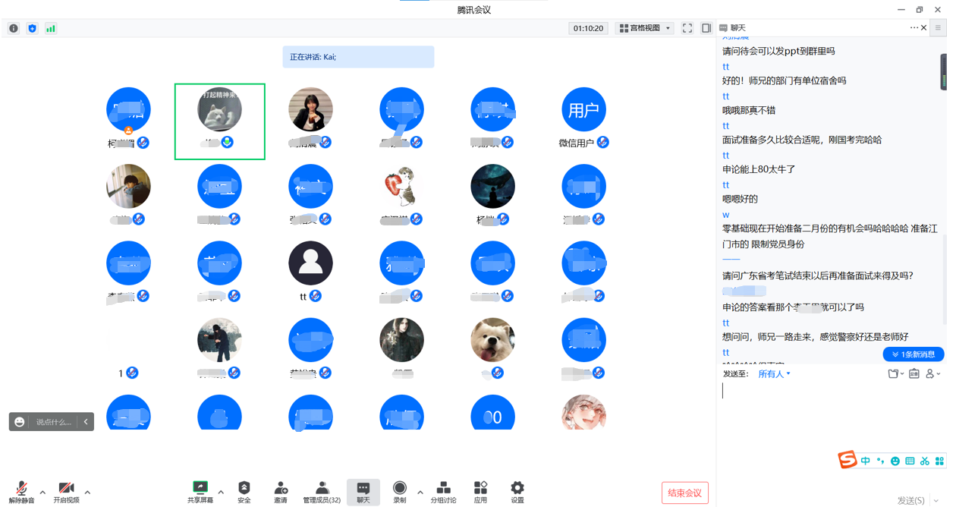Enter fullscreen mode icon
This screenshot has width=978, height=507.
point(687,28)
